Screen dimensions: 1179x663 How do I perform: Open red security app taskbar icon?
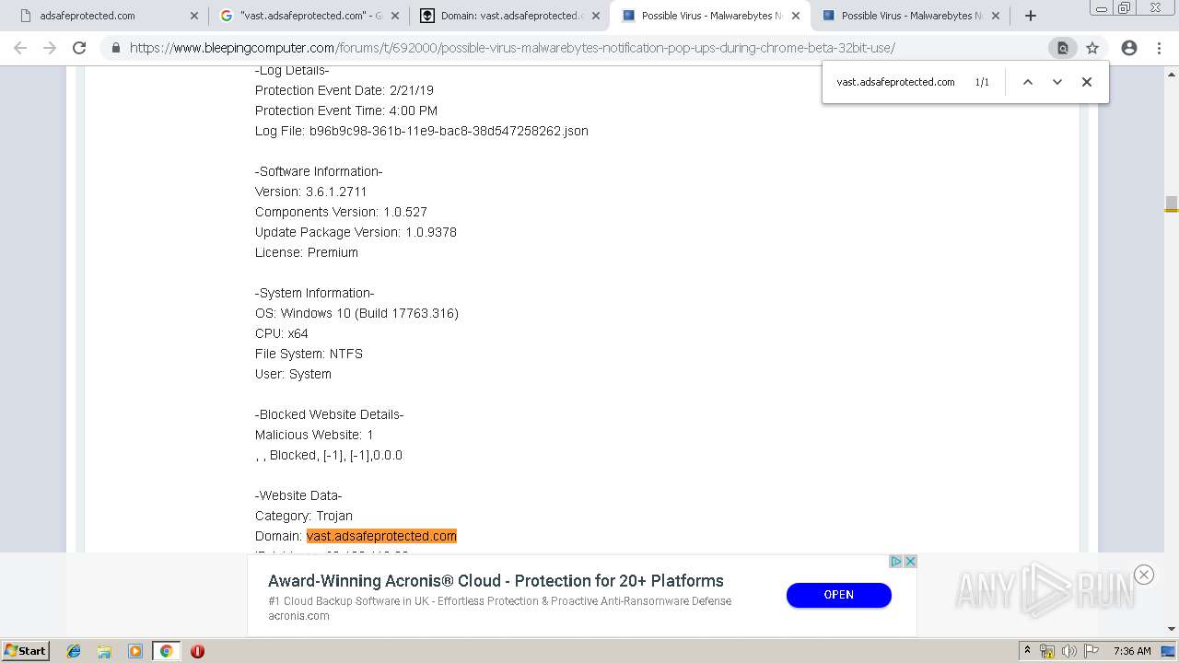point(197,651)
